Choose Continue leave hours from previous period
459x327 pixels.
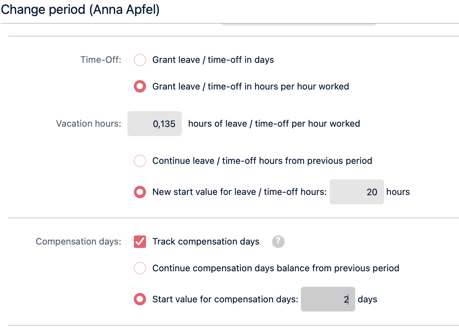click(140, 161)
